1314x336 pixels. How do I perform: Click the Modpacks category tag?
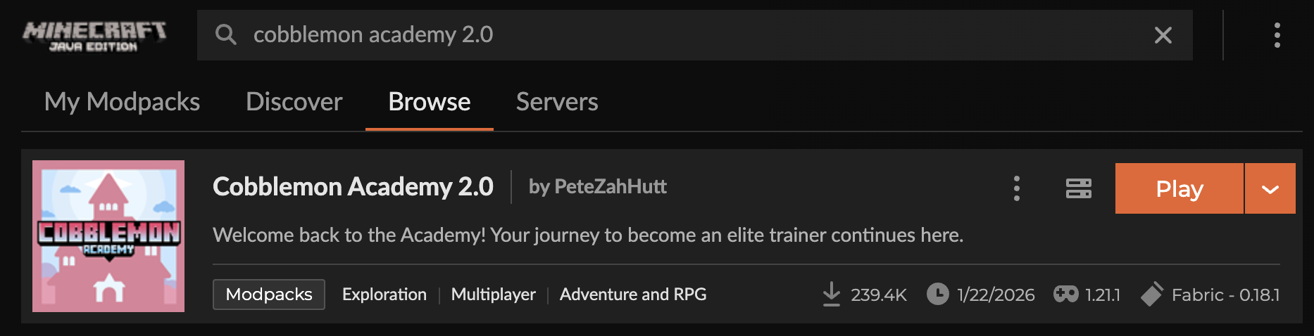(x=268, y=294)
